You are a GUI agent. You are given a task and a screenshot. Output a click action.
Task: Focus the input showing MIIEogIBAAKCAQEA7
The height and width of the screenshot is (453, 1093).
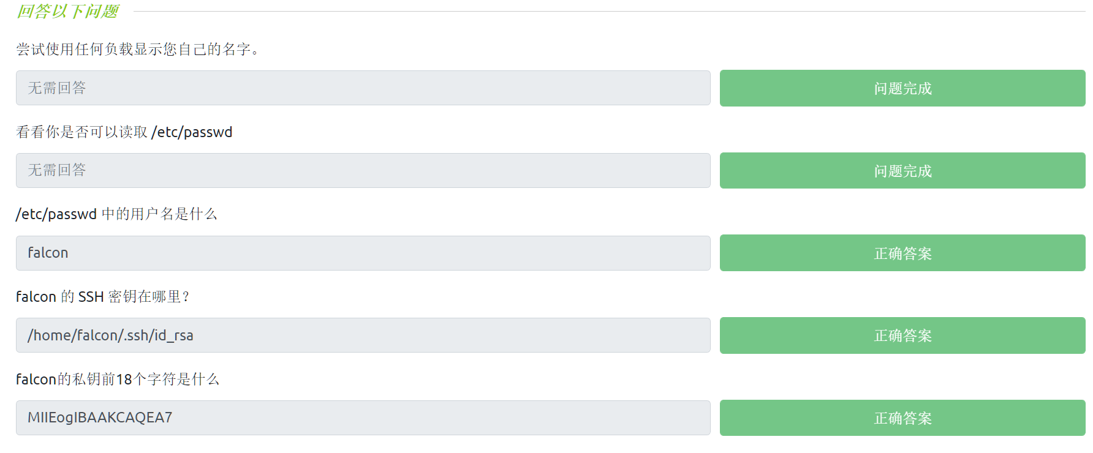tap(363, 417)
